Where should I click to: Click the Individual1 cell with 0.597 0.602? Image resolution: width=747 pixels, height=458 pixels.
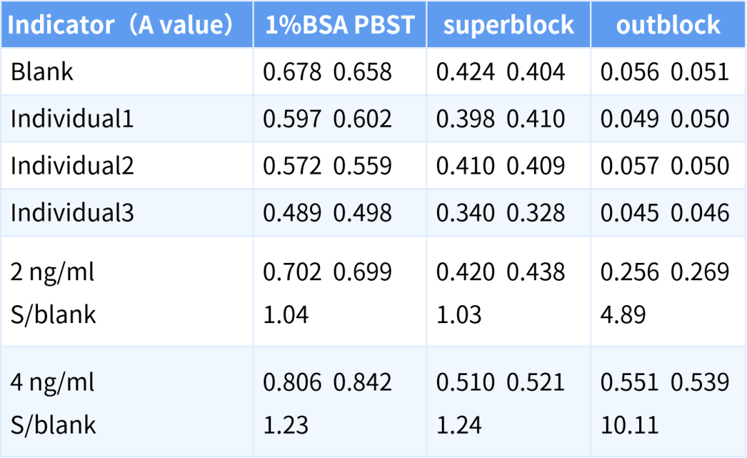pyautogui.click(x=327, y=118)
